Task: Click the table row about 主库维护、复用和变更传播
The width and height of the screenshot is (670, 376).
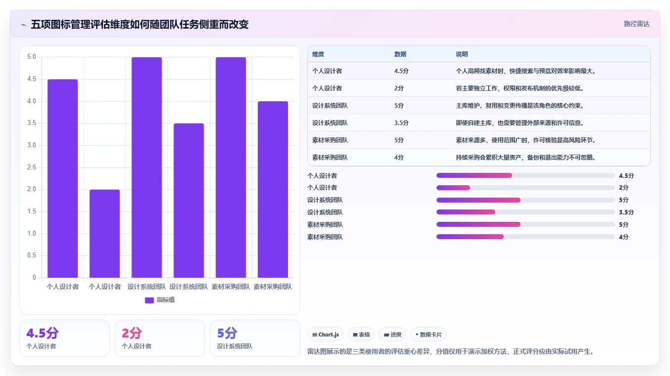Action: (x=479, y=105)
